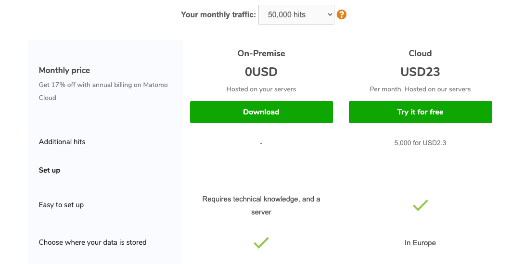
Task: Click the green checkmark in the Cloud column
Action: tap(420, 205)
